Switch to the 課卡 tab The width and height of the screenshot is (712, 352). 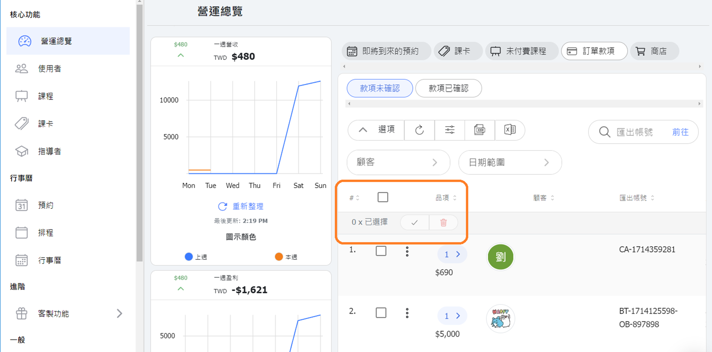458,51
